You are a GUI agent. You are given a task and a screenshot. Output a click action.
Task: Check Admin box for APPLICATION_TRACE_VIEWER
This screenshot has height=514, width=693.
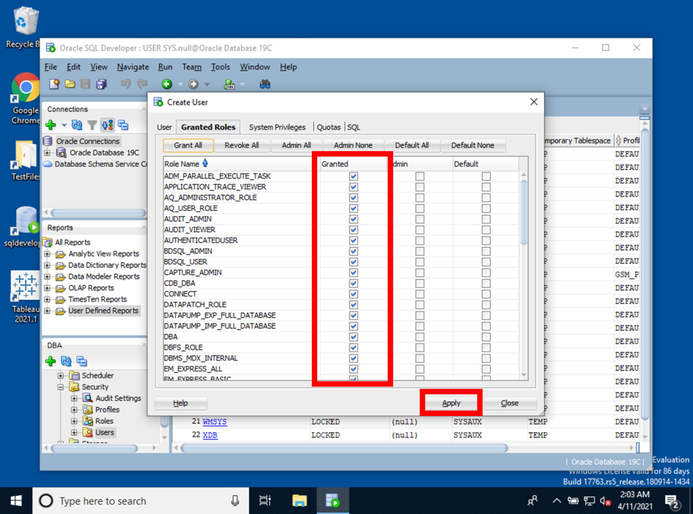420,187
